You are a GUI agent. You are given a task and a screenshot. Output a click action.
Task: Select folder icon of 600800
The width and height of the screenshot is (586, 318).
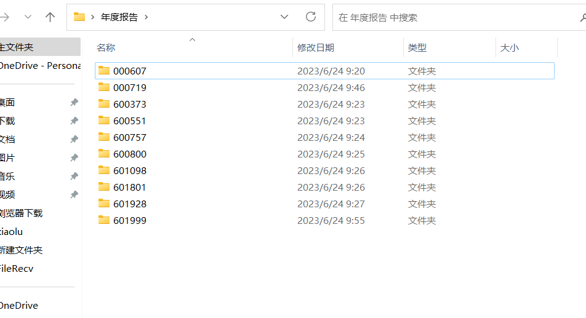coord(104,153)
